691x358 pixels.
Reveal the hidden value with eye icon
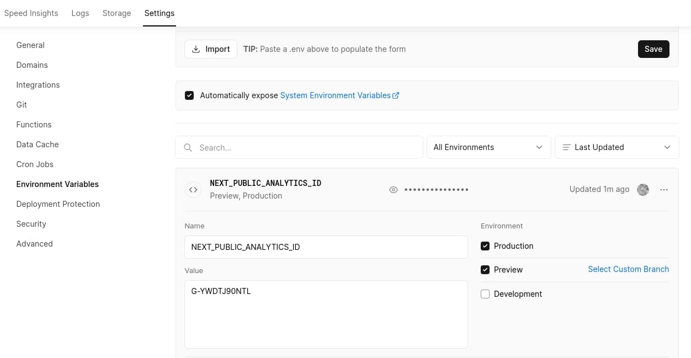pyautogui.click(x=394, y=190)
